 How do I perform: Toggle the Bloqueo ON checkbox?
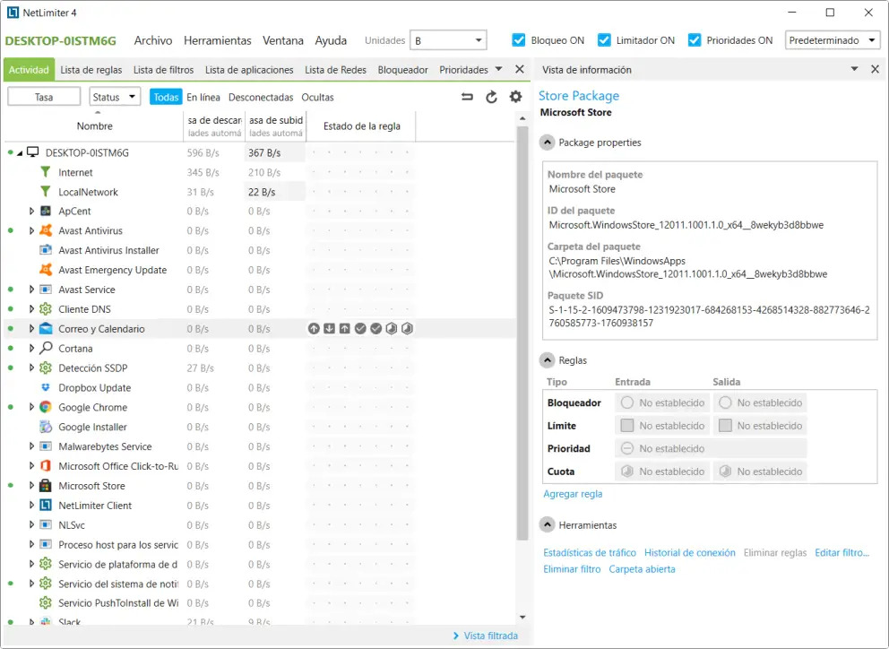pyautogui.click(x=518, y=40)
